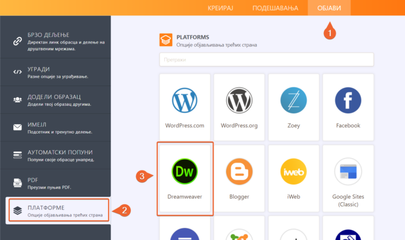Screen dimensions: 405x240
Task: Open the БРЗО ДЕЉЕЊЕ sidebar section
Action: [56, 41]
